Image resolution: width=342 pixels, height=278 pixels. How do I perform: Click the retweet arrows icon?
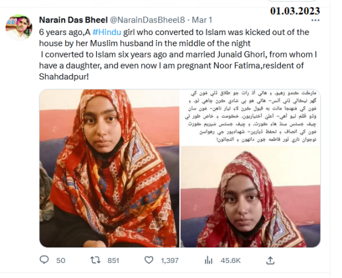[96, 260]
